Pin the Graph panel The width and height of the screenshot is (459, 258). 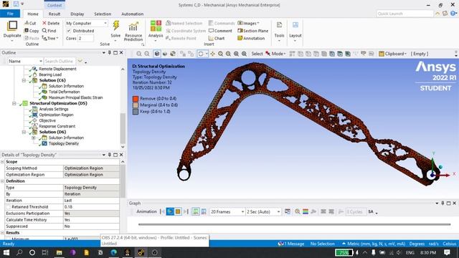click(x=443, y=203)
